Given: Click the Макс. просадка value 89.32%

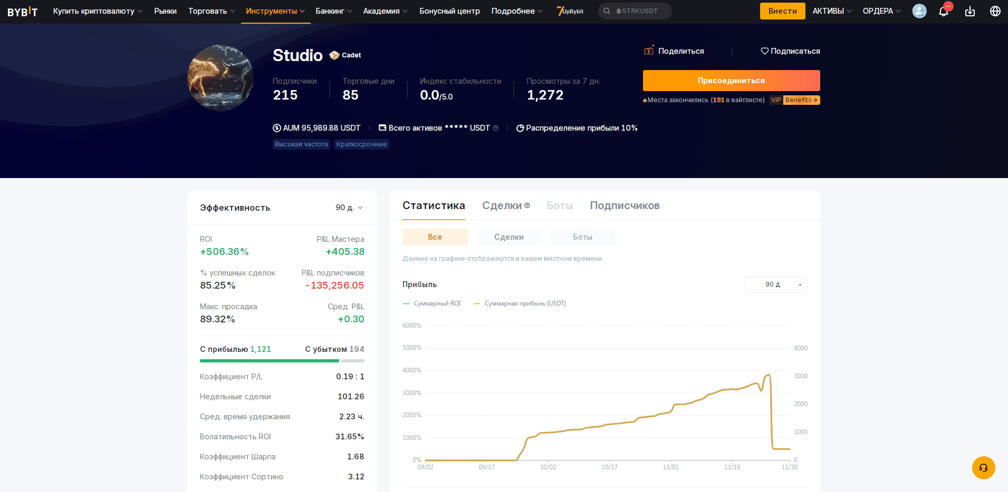Looking at the screenshot, I should tap(217, 319).
